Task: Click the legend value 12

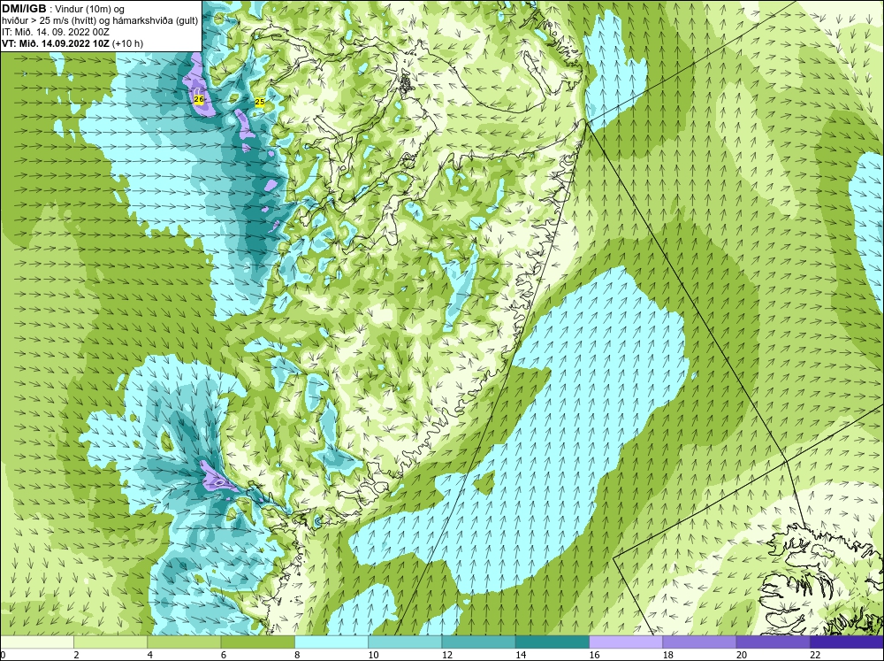Action: [446, 655]
